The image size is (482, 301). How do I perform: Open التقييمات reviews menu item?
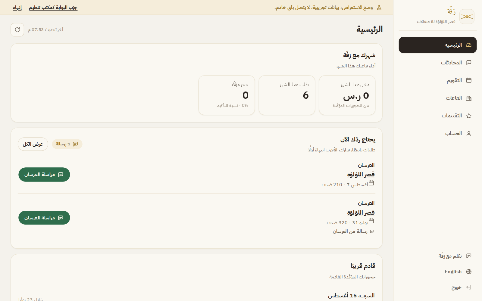pyautogui.click(x=437, y=116)
